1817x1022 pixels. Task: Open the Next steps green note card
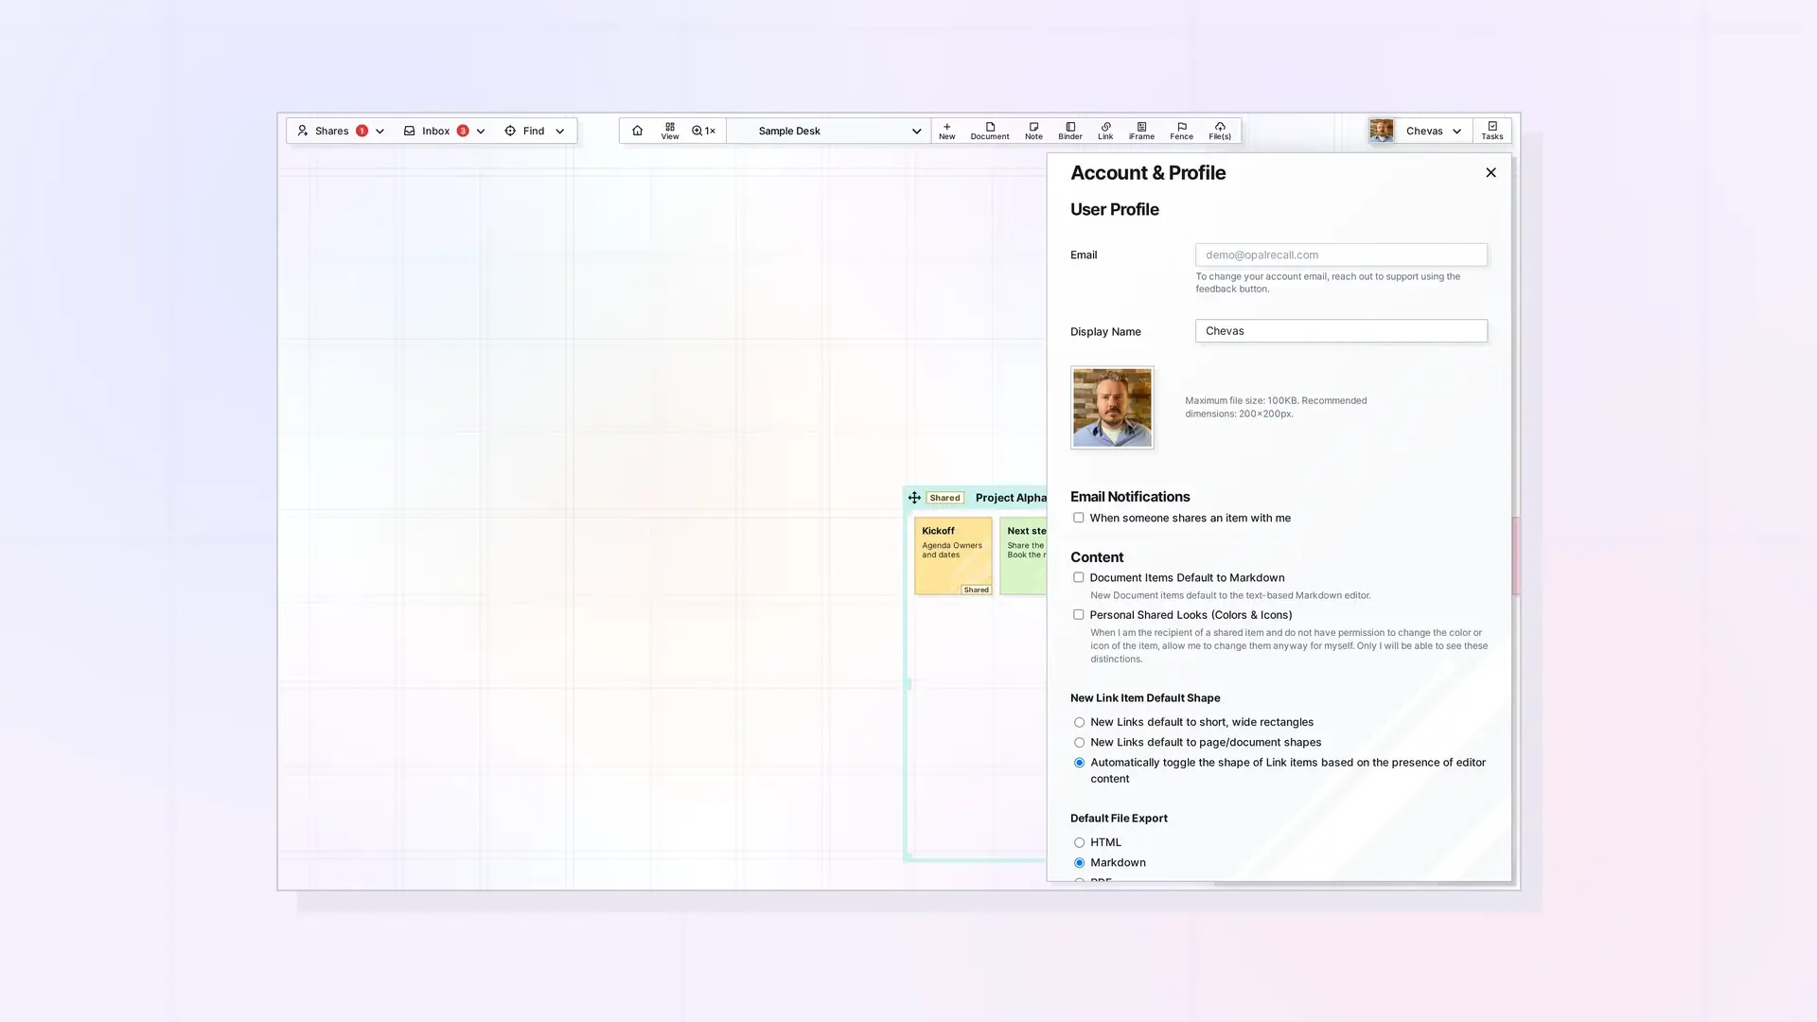tap(1023, 555)
